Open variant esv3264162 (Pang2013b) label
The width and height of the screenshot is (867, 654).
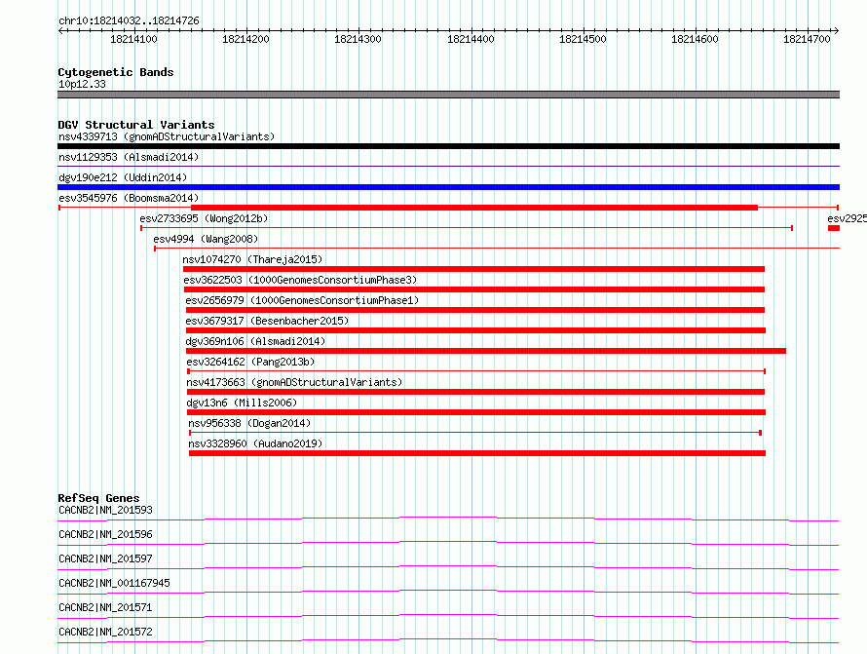click(x=250, y=362)
